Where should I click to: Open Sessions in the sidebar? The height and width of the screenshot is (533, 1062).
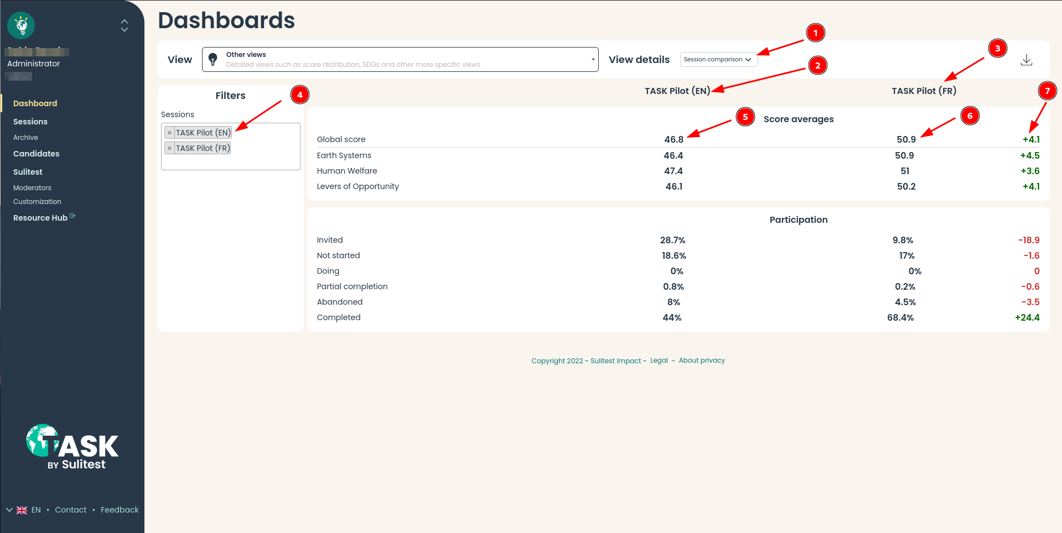pos(30,122)
